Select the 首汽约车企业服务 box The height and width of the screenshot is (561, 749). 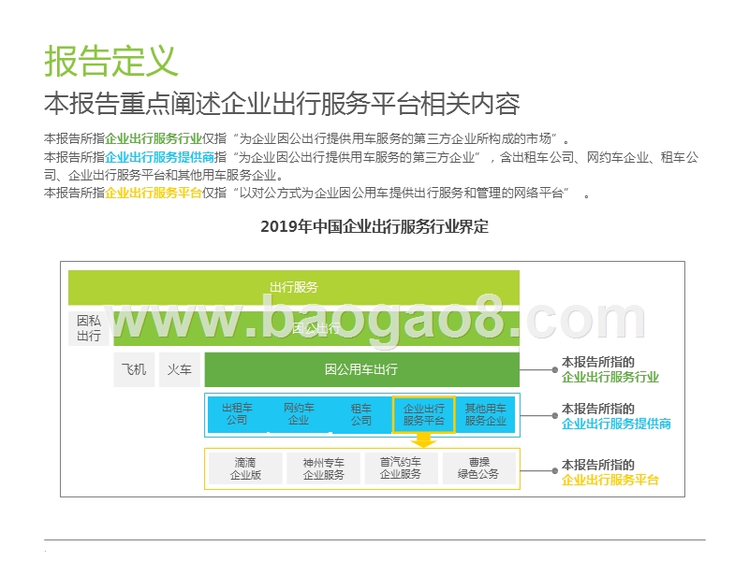coord(401,468)
